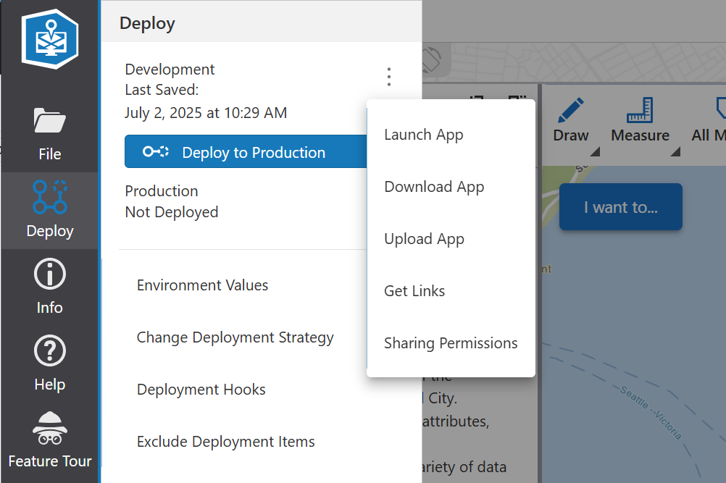Open the Help sidebar item
The width and height of the screenshot is (726, 483).
[x=49, y=364]
